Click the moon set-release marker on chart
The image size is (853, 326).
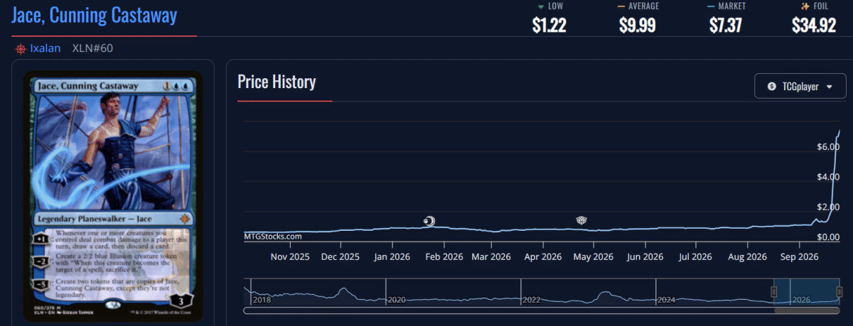(429, 221)
